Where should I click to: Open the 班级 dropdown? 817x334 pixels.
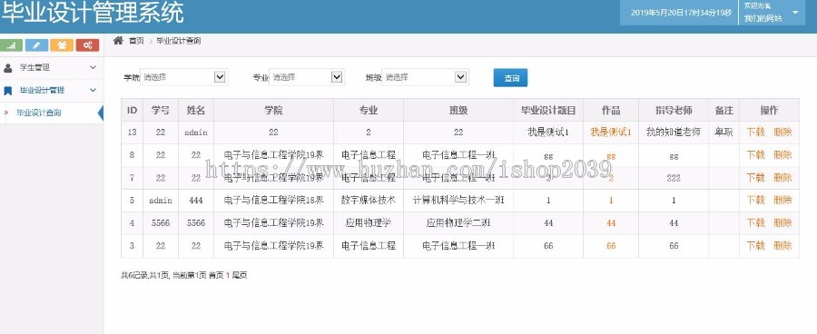pyautogui.click(x=425, y=77)
